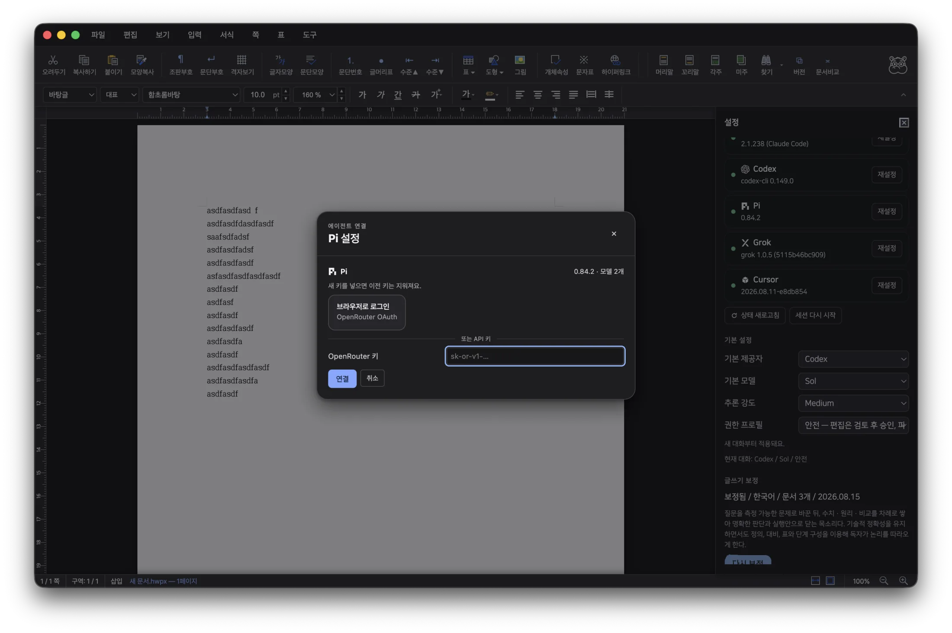Image resolution: width=952 pixels, height=633 pixels.
Task: Open the 도구 menu
Action: coord(310,35)
